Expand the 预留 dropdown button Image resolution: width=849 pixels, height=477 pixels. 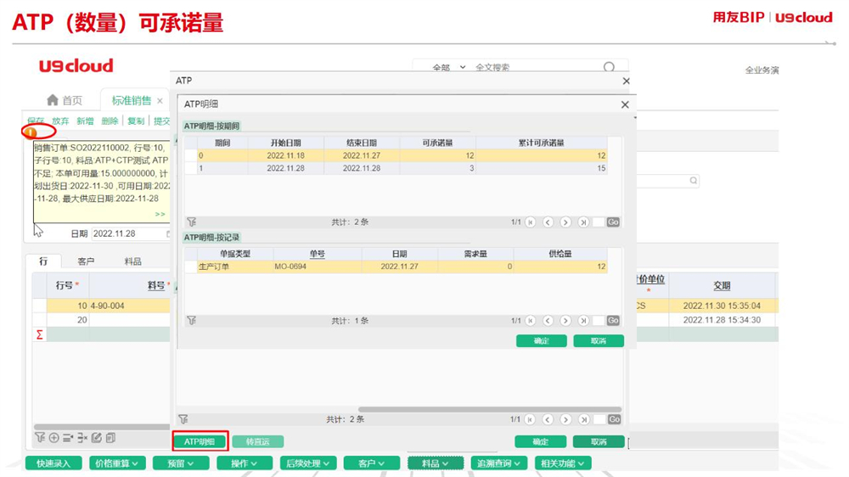(x=181, y=463)
